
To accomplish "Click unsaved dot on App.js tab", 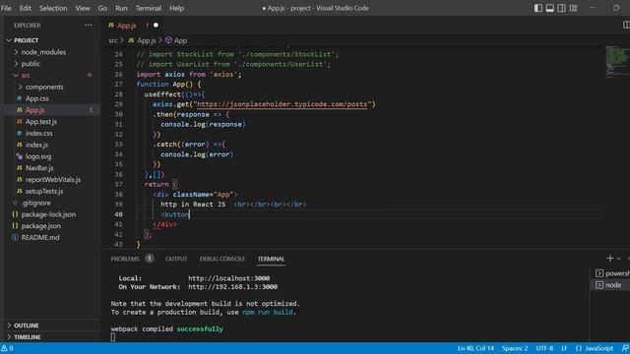I will click(156, 26).
